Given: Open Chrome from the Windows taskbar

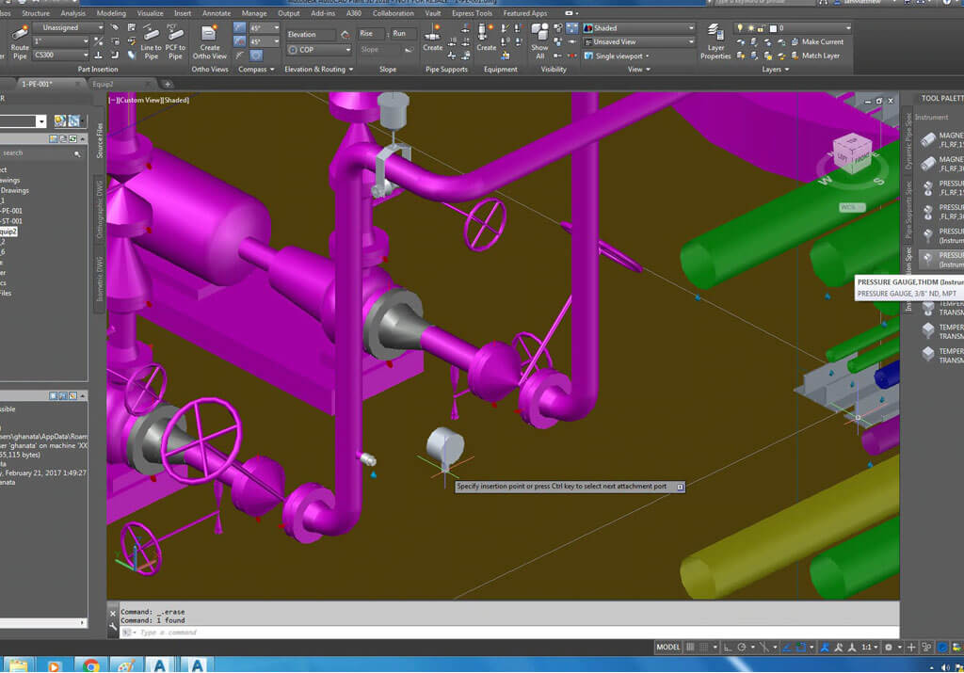Looking at the screenshot, I should point(91,665).
